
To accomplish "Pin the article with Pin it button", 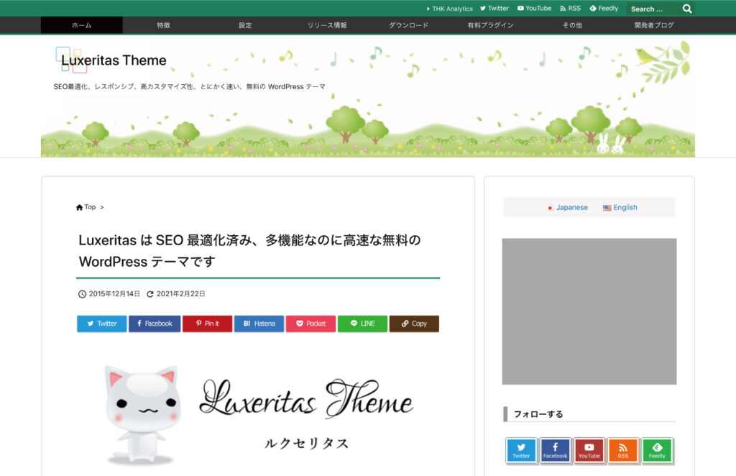I will pos(207,324).
